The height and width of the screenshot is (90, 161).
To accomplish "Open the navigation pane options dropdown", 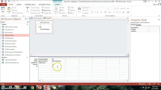I will [26, 19].
